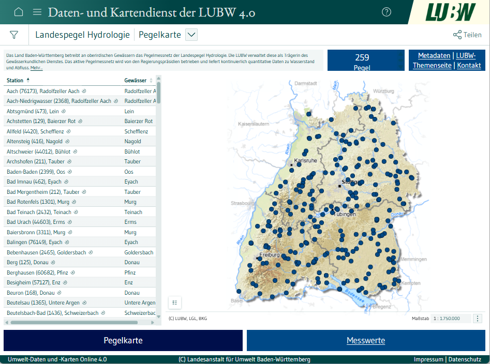Click the Teilen share icon
490x364 pixels.
(x=457, y=35)
